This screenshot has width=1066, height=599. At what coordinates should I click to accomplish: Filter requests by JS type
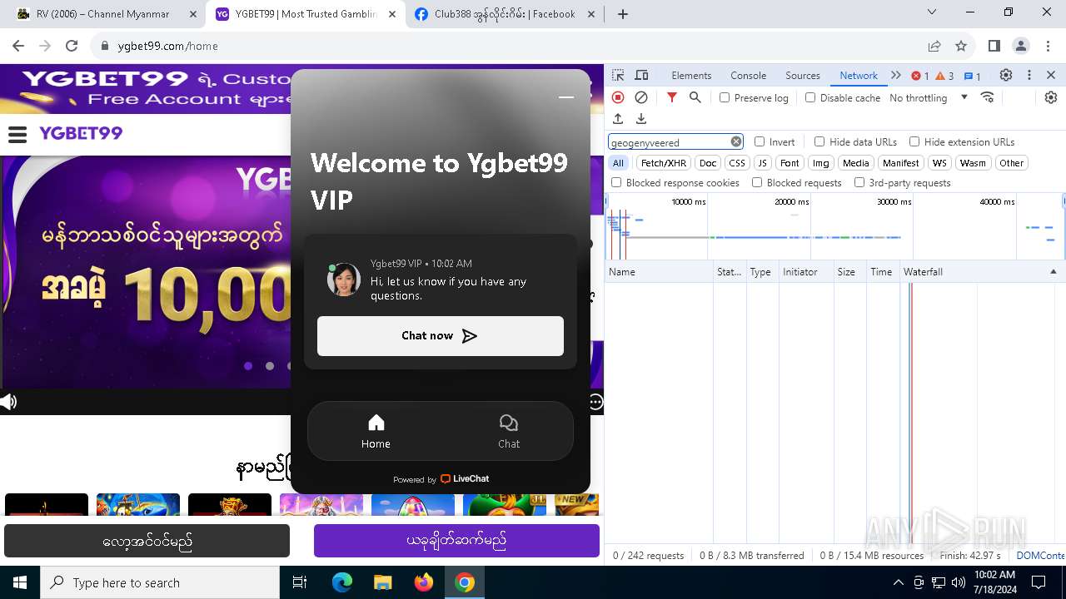point(762,163)
